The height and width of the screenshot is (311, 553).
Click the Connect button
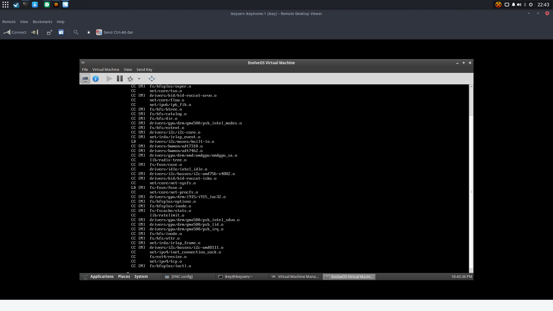[x=15, y=32]
